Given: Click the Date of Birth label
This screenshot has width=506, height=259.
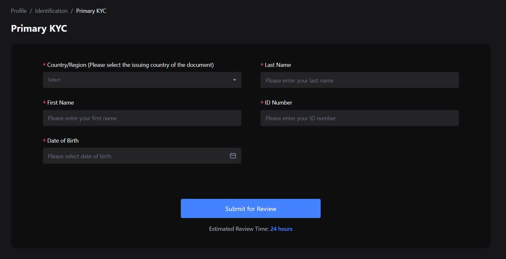Looking at the screenshot, I should click(x=63, y=140).
